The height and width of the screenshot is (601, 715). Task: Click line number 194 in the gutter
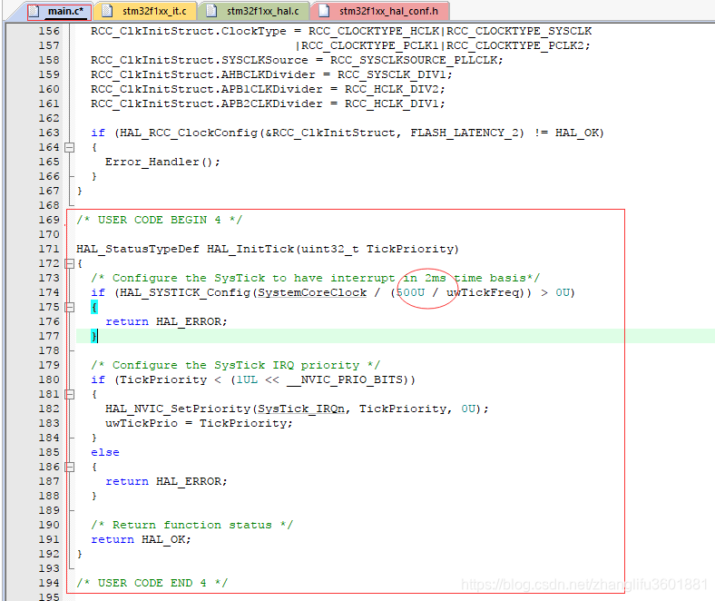tap(49, 583)
